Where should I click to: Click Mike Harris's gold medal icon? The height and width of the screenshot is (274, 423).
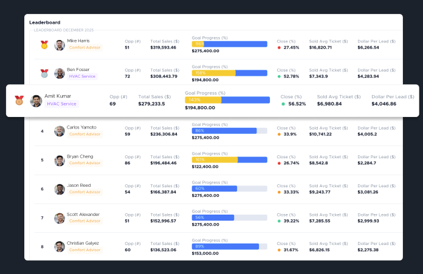click(44, 44)
